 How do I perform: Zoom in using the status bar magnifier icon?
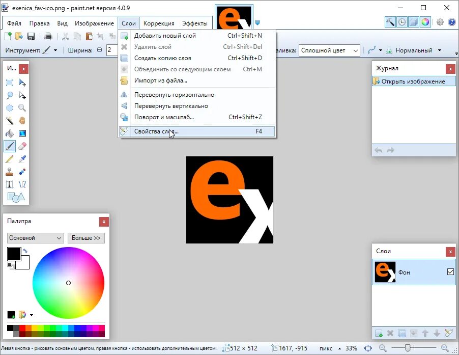click(x=445, y=348)
